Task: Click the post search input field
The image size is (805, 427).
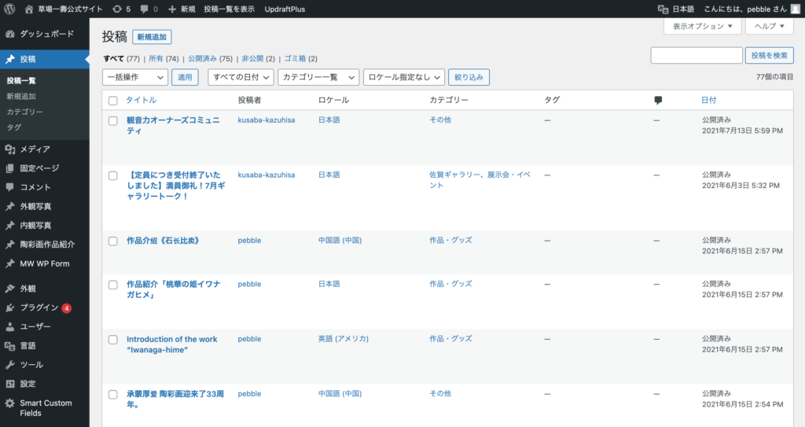Action: pyautogui.click(x=696, y=55)
